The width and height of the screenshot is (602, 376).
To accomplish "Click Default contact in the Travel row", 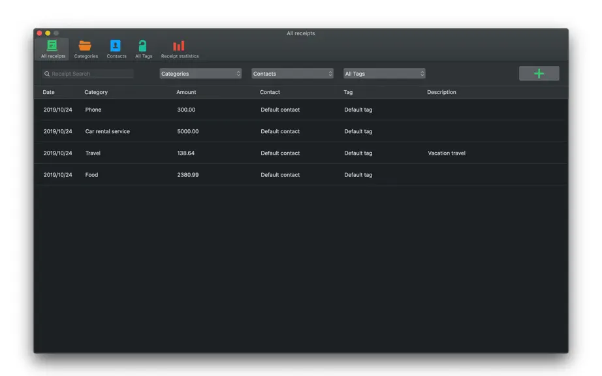I will [x=280, y=153].
